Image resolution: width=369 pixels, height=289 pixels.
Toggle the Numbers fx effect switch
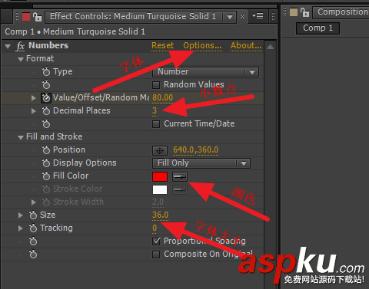tap(20, 46)
